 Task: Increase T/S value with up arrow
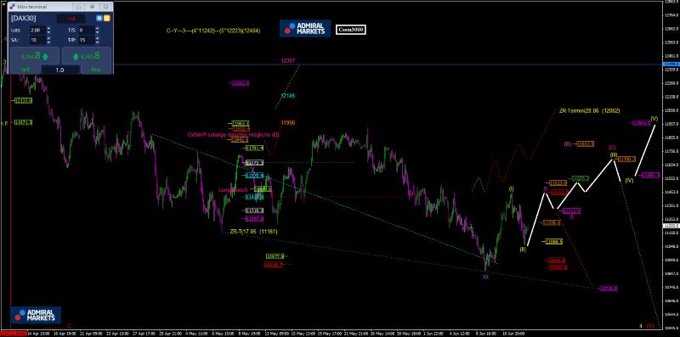pyautogui.click(x=98, y=28)
